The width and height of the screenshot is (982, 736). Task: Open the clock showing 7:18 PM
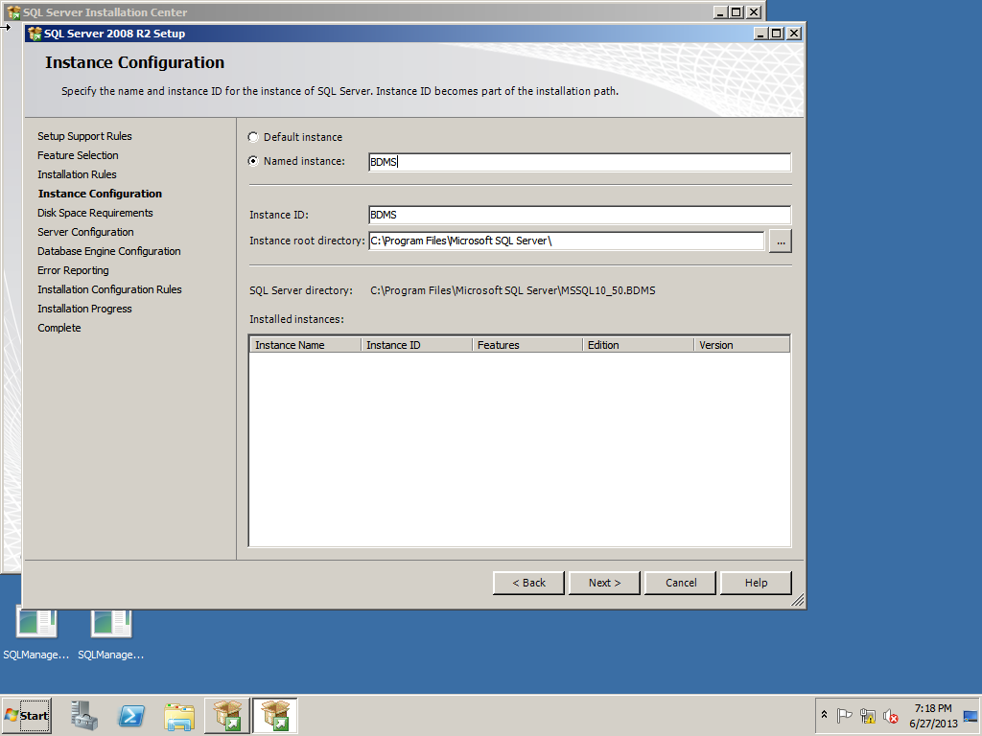[x=933, y=715]
